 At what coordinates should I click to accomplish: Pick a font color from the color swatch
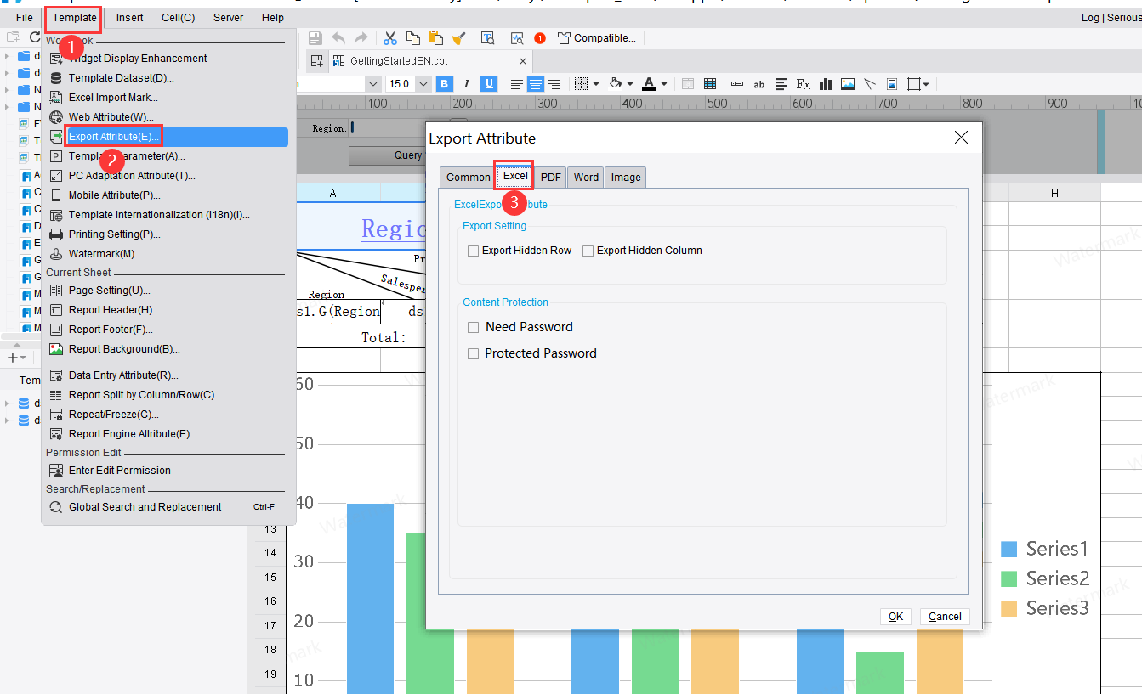coord(651,83)
